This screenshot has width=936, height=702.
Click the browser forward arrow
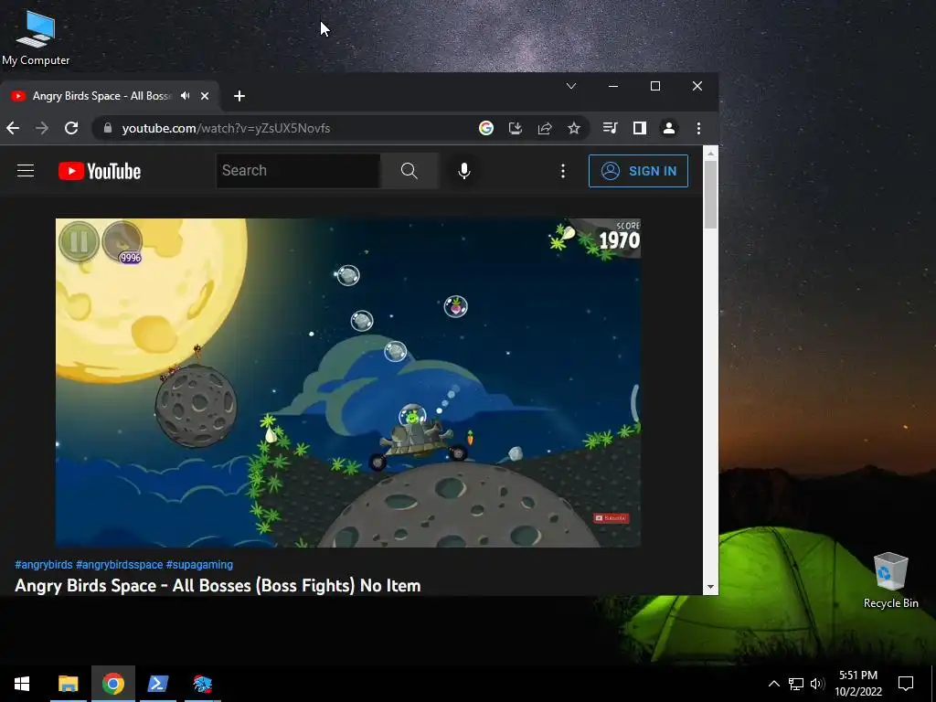pos(42,128)
